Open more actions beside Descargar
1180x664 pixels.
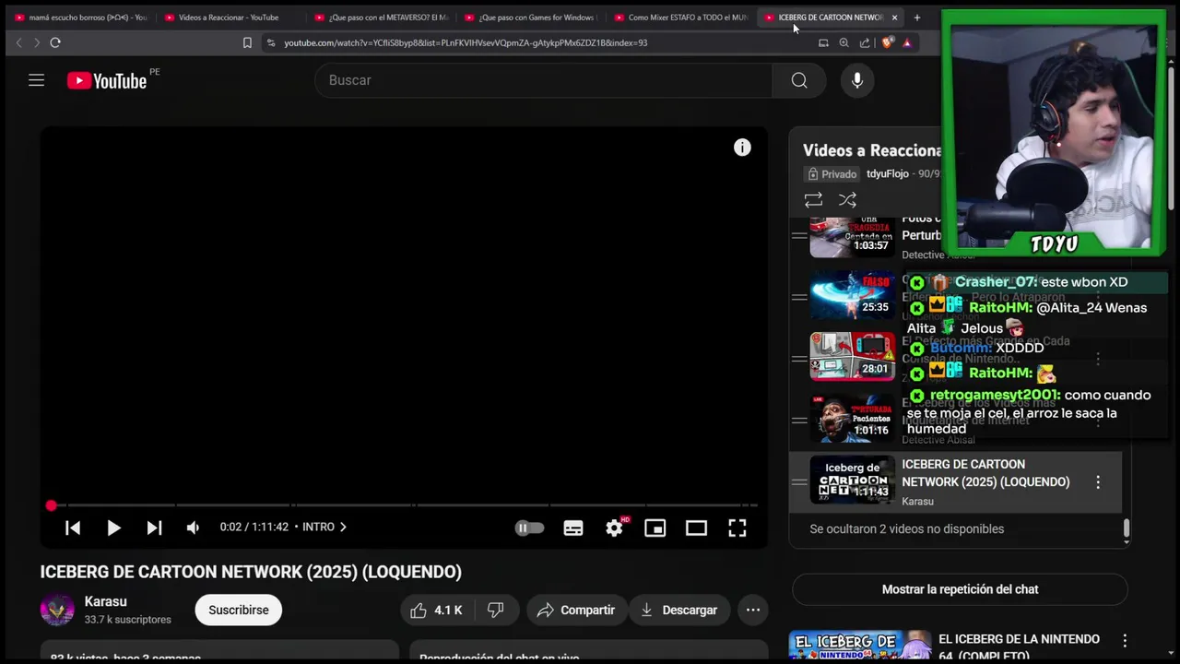753,610
